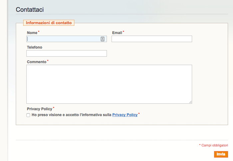Click the 'Ho preso visione e accetto' checkbox text
The image size is (233, 161).
tap(72, 115)
